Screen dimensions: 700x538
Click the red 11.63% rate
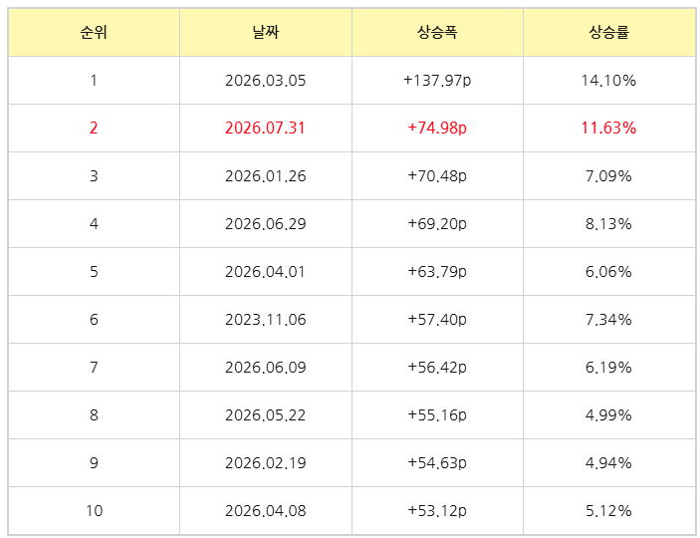tap(609, 129)
